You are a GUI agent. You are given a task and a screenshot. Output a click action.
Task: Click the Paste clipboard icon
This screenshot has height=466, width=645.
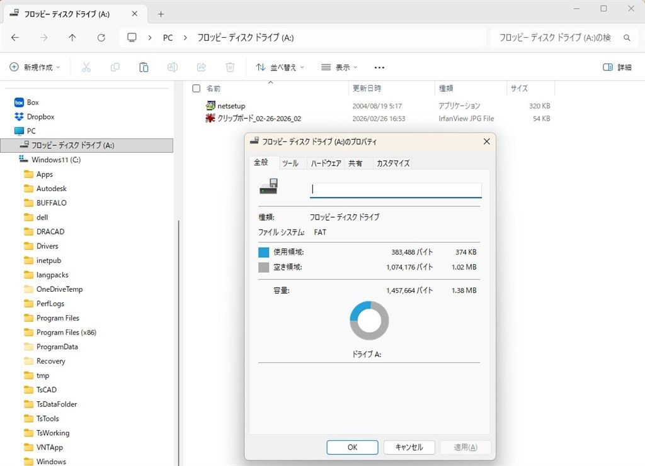[144, 67]
